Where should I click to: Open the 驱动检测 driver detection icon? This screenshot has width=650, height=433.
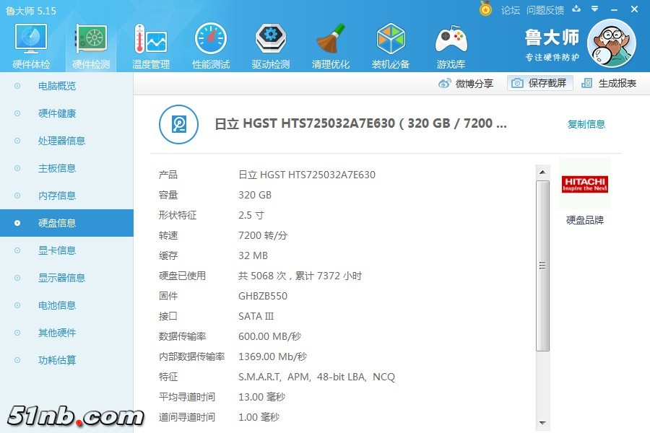click(270, 45)
